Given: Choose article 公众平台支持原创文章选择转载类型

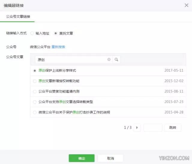Looking at the screenshot, I should click(x=35, y=102).
